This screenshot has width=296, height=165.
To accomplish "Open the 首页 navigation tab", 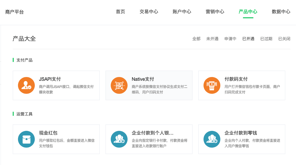I will click(120, 12).
